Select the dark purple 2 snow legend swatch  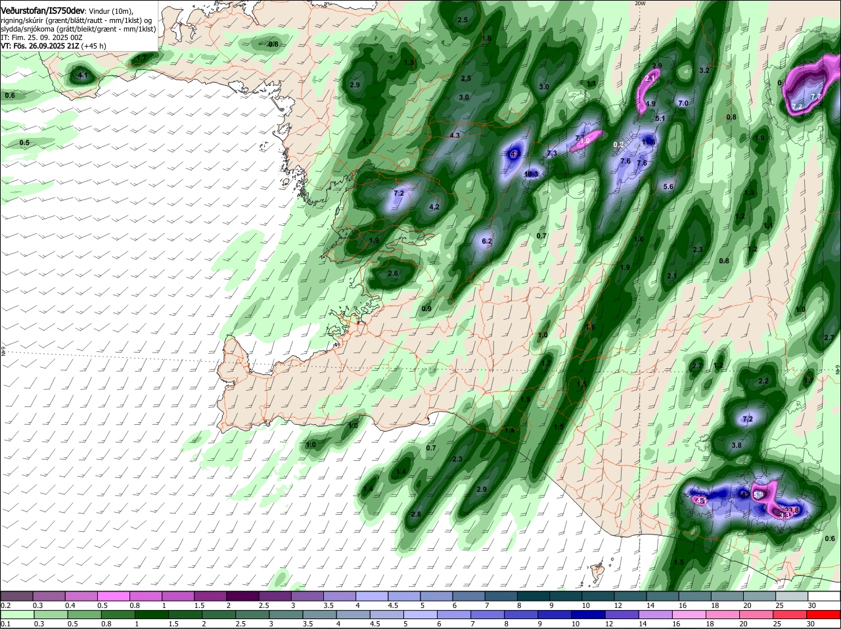pos(243,596)
